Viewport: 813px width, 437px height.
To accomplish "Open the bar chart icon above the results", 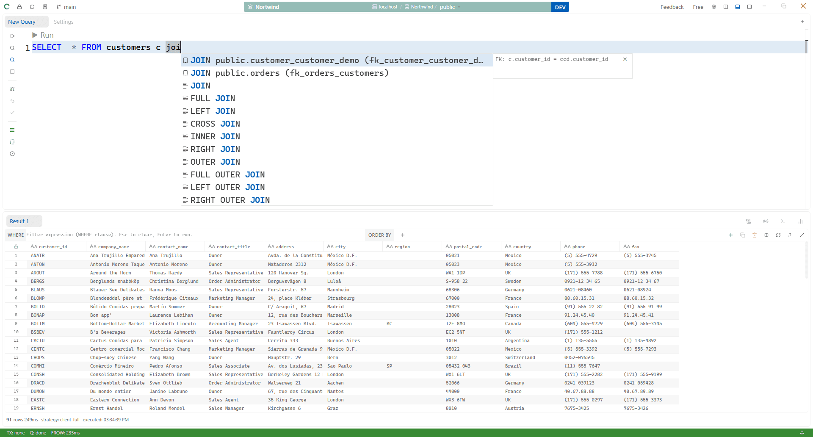I will 800,221.
